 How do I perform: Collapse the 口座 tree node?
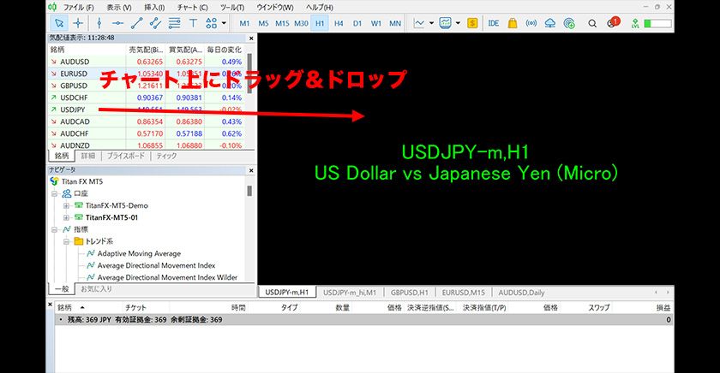click(55, 194)
